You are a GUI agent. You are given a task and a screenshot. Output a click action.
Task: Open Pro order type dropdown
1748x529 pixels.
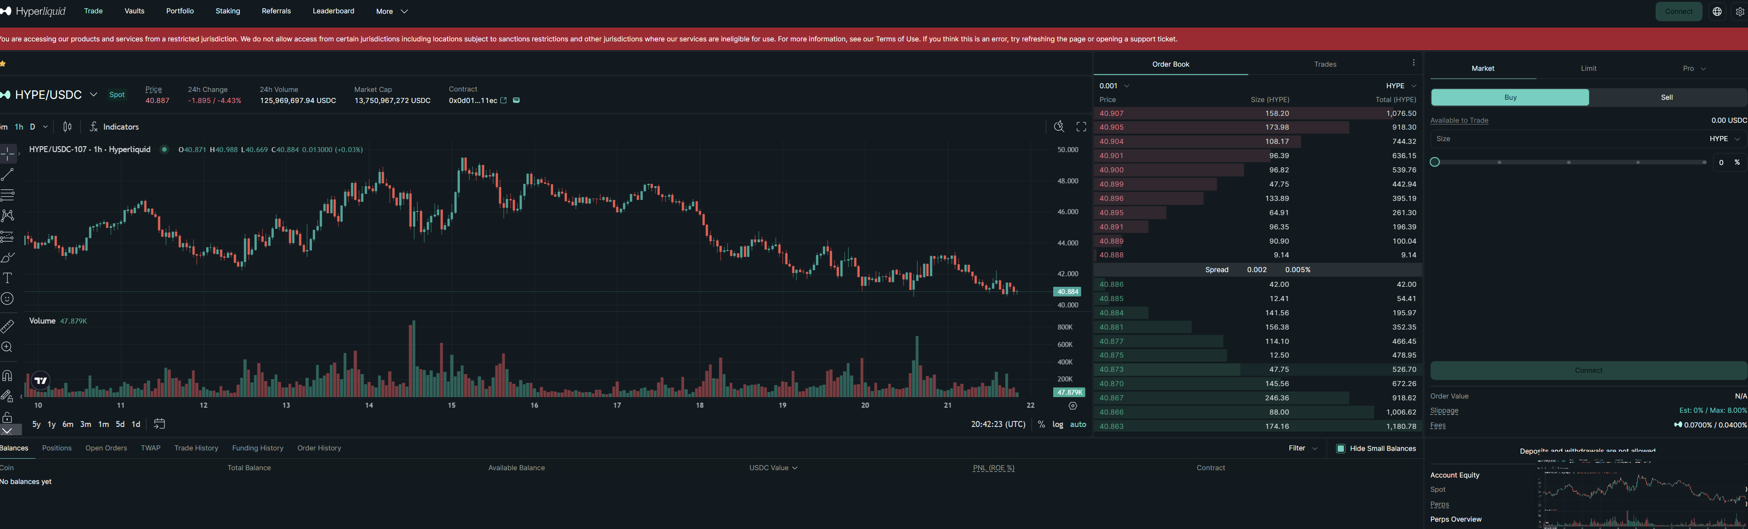[1694, 68]
